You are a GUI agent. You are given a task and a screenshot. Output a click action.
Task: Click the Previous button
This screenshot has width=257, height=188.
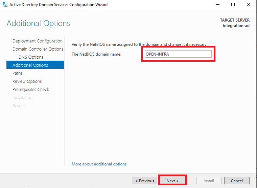(x=144, y=181)
